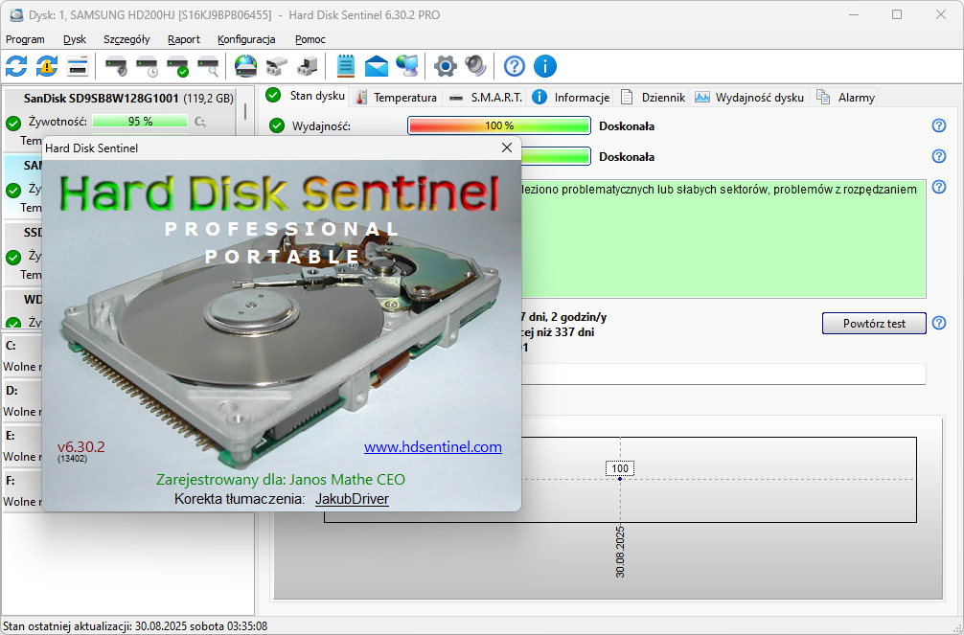The height and width of the screenshot is (635, 964).
Task: Click the refresh disk information icon
Action: click(16, 66)
